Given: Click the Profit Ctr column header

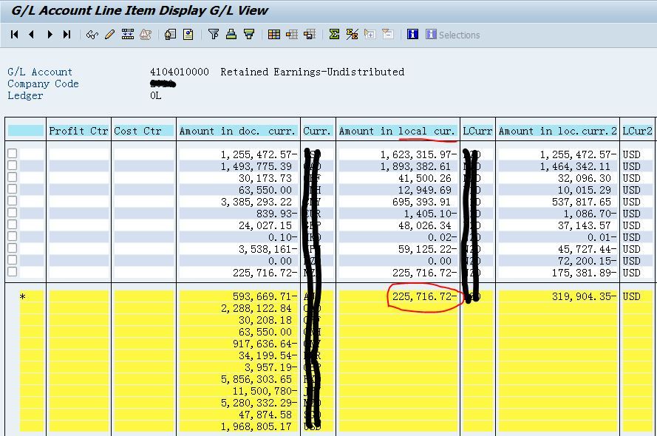Looking at the screenshot, I should [78, 131].
